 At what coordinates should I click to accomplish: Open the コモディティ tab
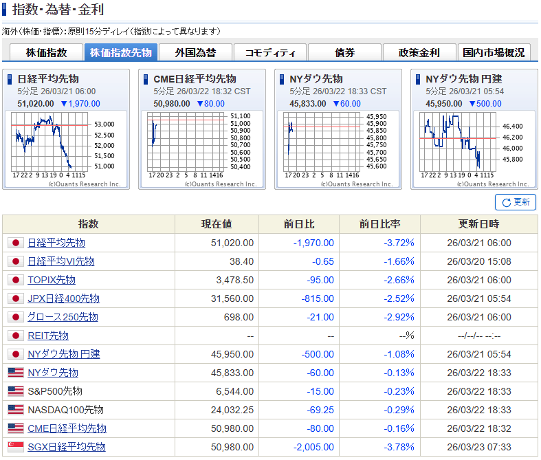coord(269,52)
